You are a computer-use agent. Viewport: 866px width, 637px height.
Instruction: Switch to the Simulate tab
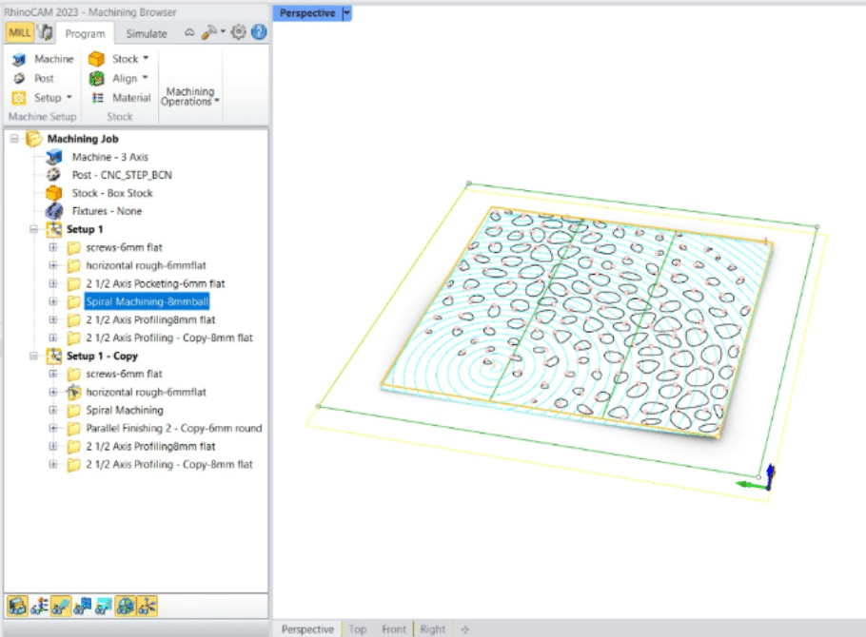coord(146,33)
